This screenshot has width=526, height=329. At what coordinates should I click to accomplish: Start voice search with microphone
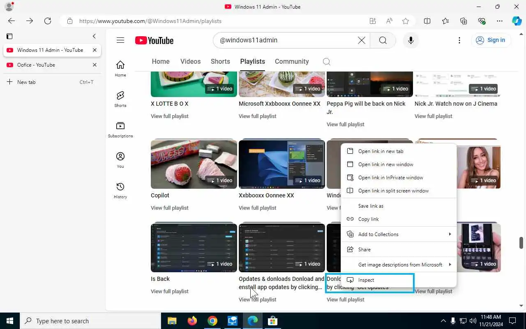[411, 40]
